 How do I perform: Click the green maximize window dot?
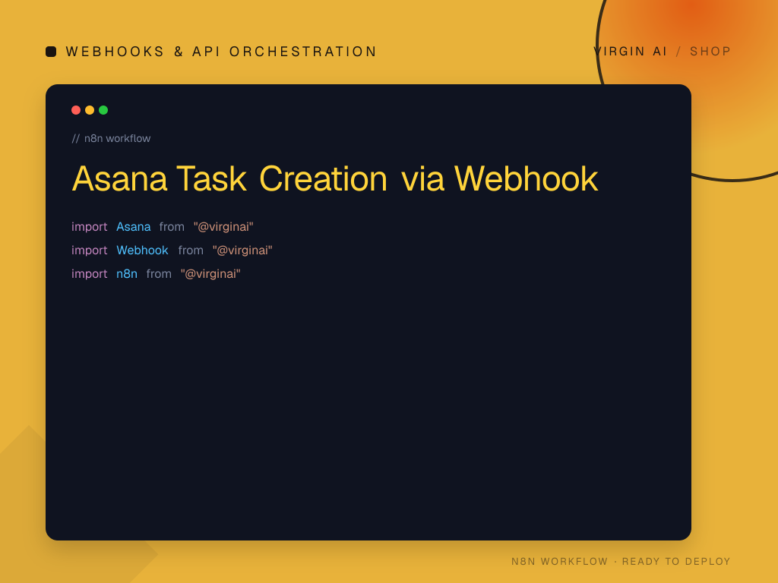(x=103, y=110)
